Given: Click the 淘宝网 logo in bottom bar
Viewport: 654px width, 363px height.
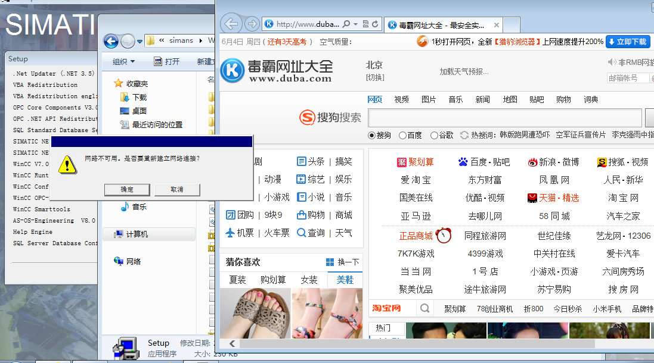Looking at the screenshot, I should coord(386,308).
